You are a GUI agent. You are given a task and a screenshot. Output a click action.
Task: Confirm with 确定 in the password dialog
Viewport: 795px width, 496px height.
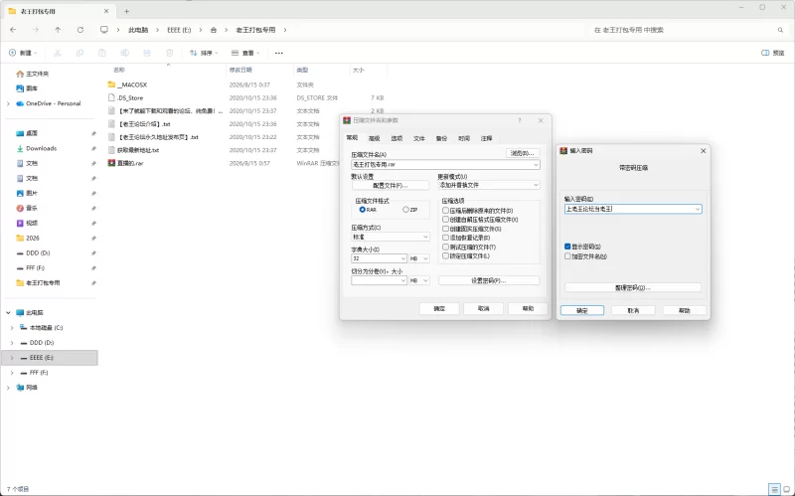click(x=582, y=310)
